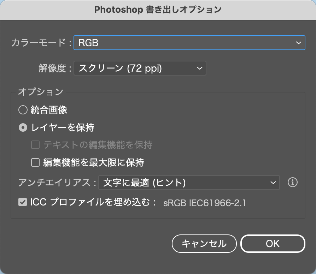The height and width of the screenshot is (274, 316).
Task: Open the アンチエイリアス 文字に最適 (ヒント) dropdown
Action: pyautogui.click(x=189, y=183)
